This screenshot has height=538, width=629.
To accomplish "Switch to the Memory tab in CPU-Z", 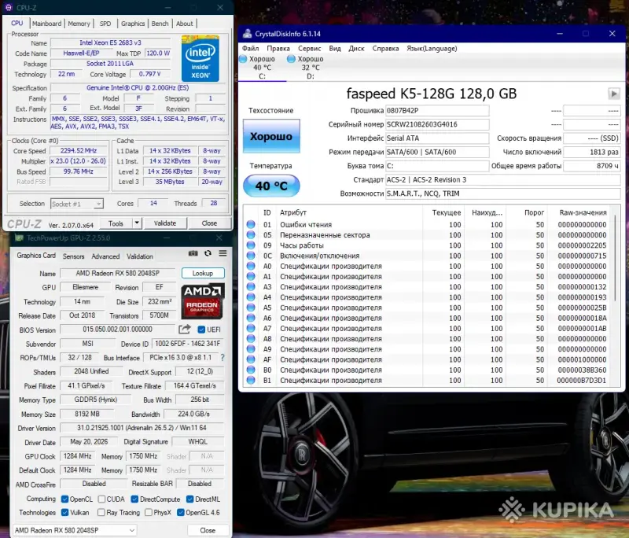I will pyautogui.click(x=79, y=24).
